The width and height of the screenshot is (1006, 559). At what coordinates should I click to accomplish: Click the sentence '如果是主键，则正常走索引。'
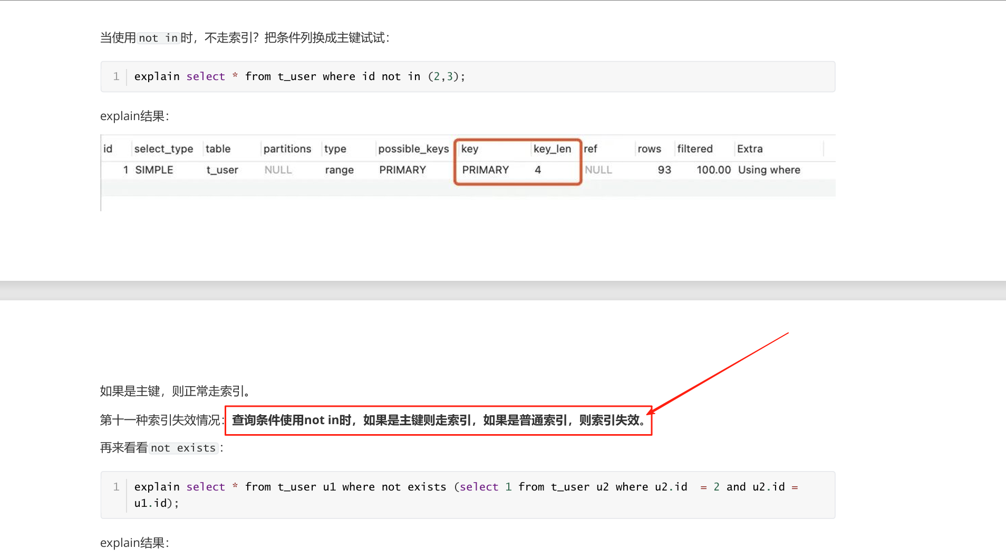(x=175, y=391)
